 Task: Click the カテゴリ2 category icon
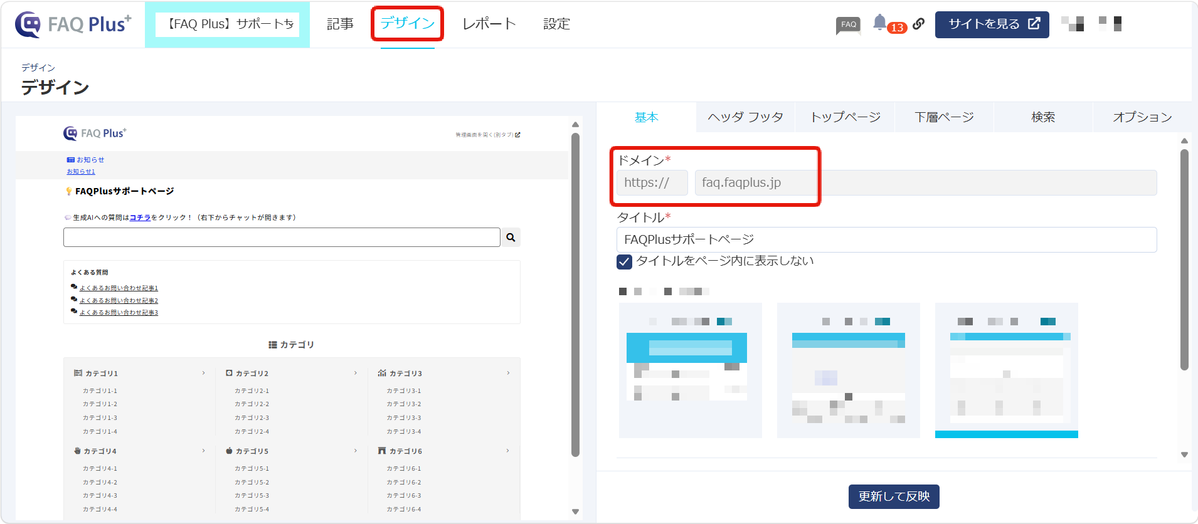tap(229, 373)
